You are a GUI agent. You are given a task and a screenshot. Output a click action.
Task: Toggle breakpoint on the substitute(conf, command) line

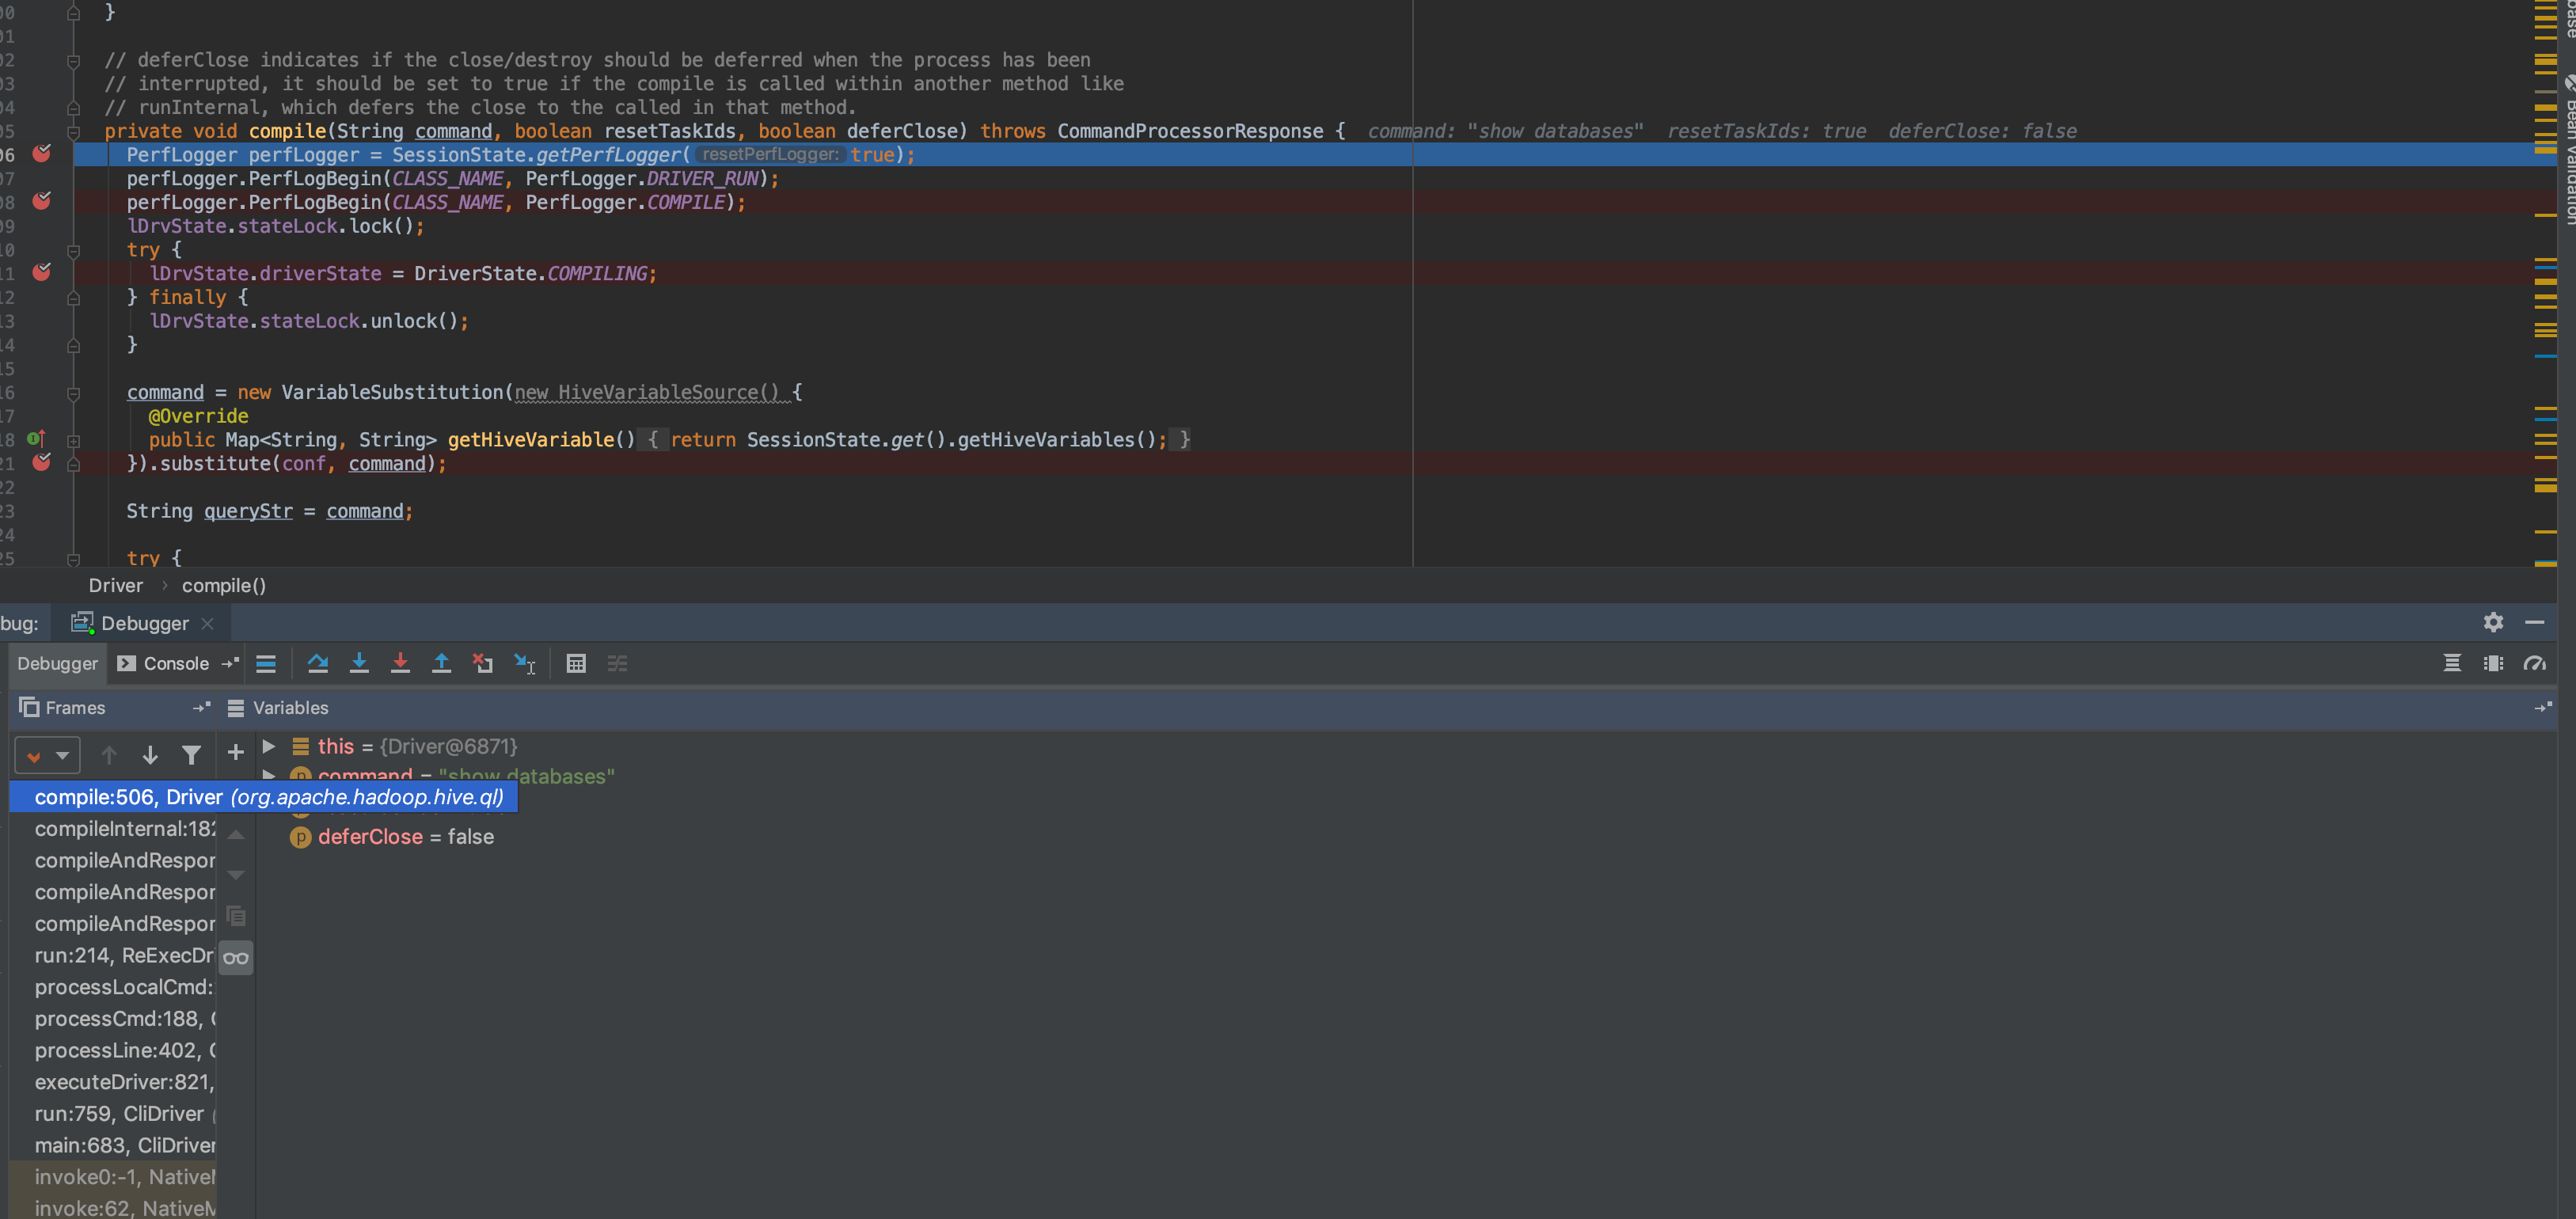42,462
